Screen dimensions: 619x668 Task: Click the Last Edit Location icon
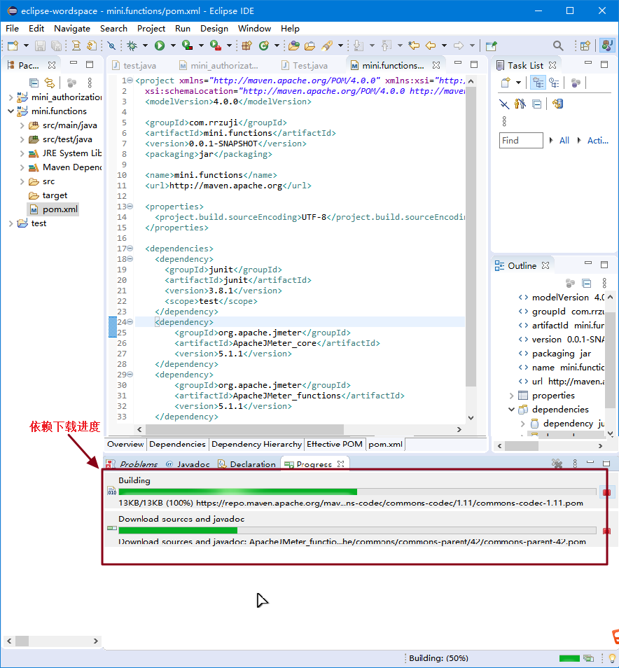[x=414, y=46]
